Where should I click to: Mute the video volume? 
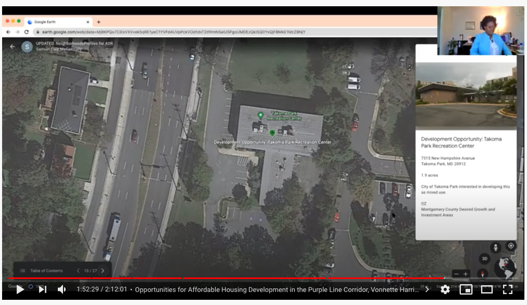point(62,289)
